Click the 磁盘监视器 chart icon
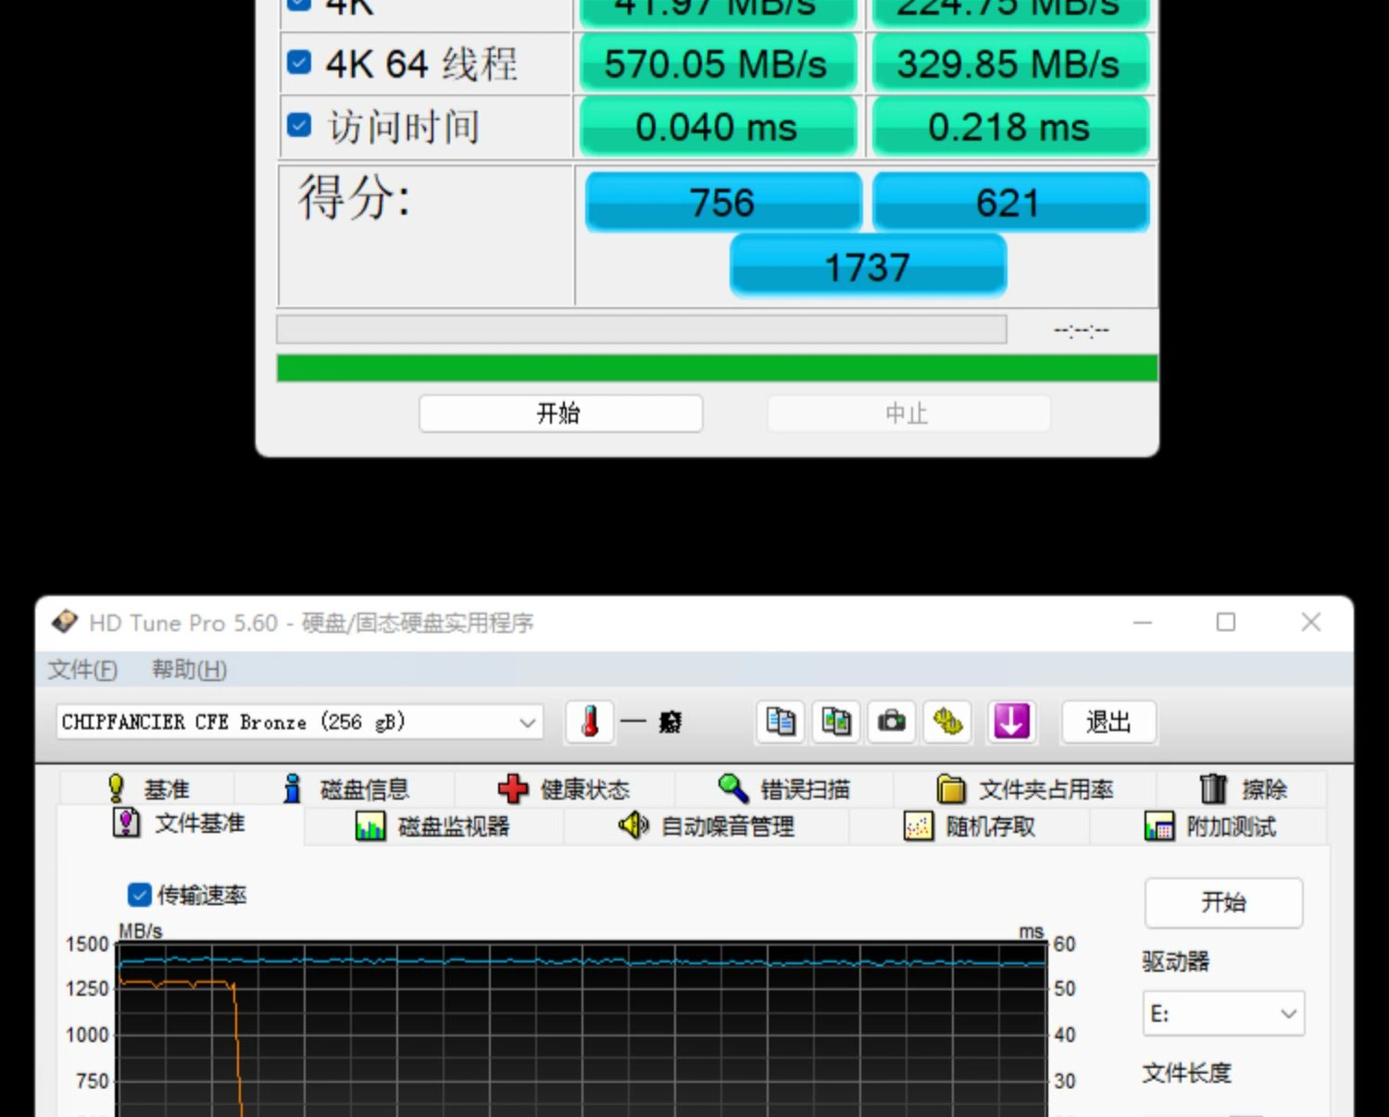The height and width of the screenshot is (1117, 1389). [x=369, y=826]
